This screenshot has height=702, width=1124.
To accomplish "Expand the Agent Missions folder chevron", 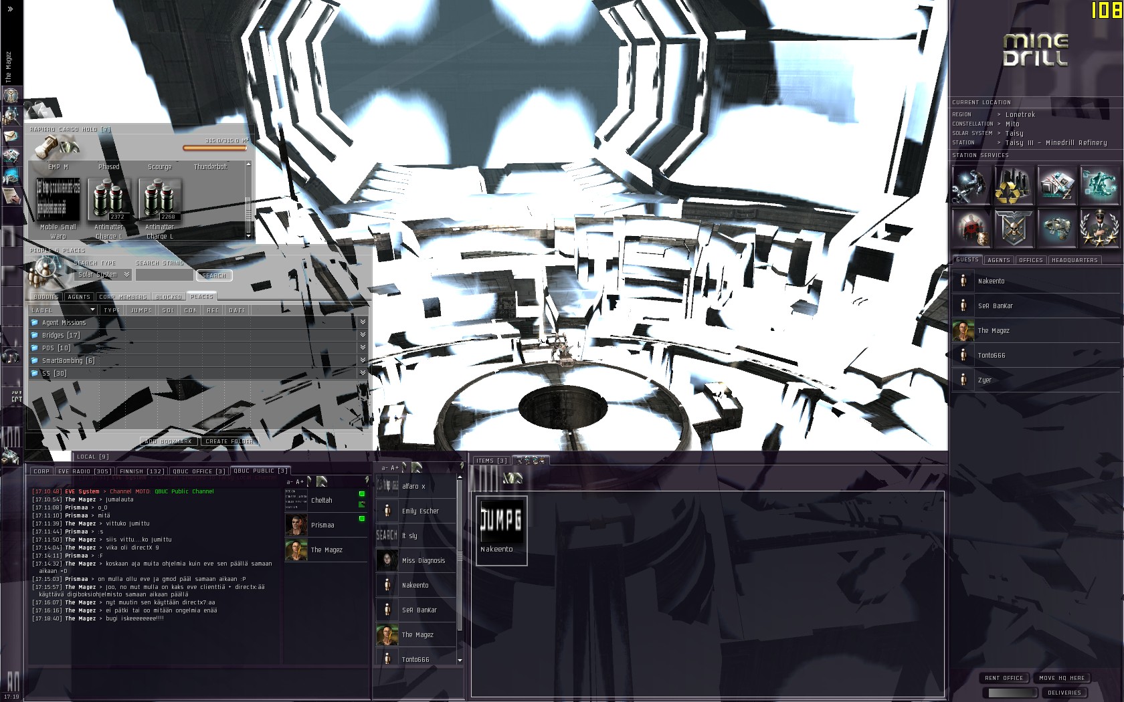I will tap(363, 322).
